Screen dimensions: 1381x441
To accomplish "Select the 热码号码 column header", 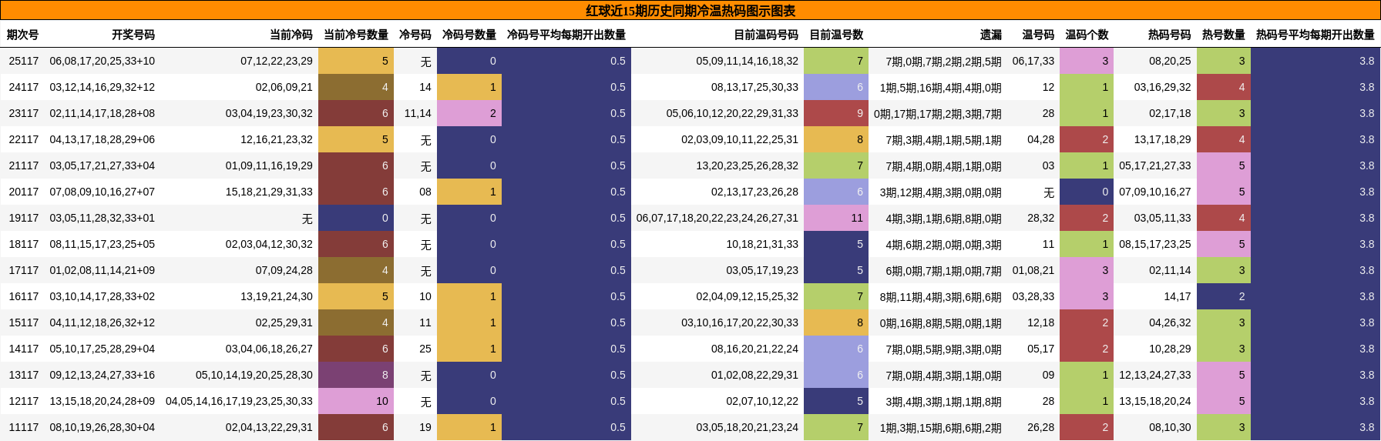I will (x=1169, y=35).
